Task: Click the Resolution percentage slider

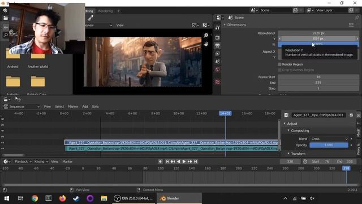Action: click(x=318, y=44)
